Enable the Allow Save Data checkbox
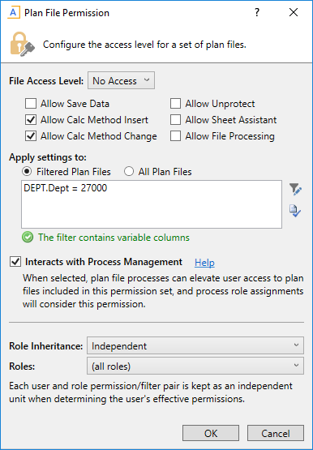The height and width of the screenshot is (450, 313). [31, 104]
